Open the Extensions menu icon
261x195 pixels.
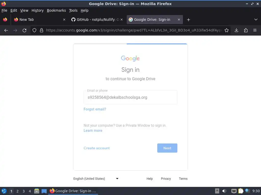[x=246, y=30]
